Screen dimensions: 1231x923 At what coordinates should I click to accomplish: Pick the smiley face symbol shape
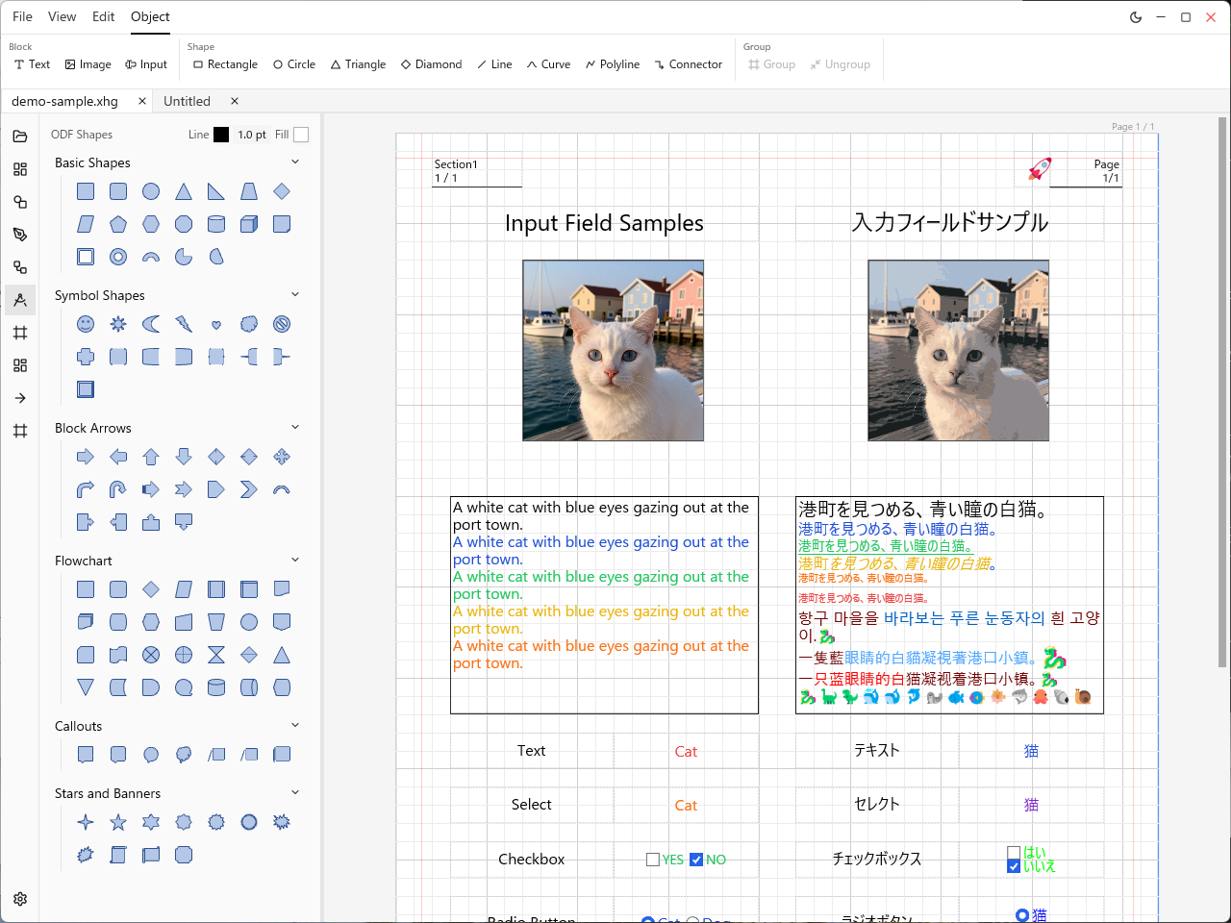click(86, 324)
